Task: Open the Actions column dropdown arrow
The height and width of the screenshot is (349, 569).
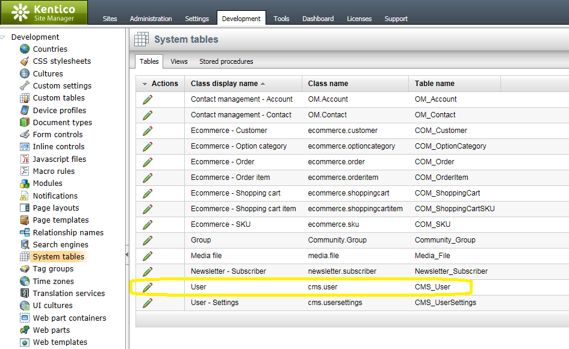Action: tap(145, 84)
